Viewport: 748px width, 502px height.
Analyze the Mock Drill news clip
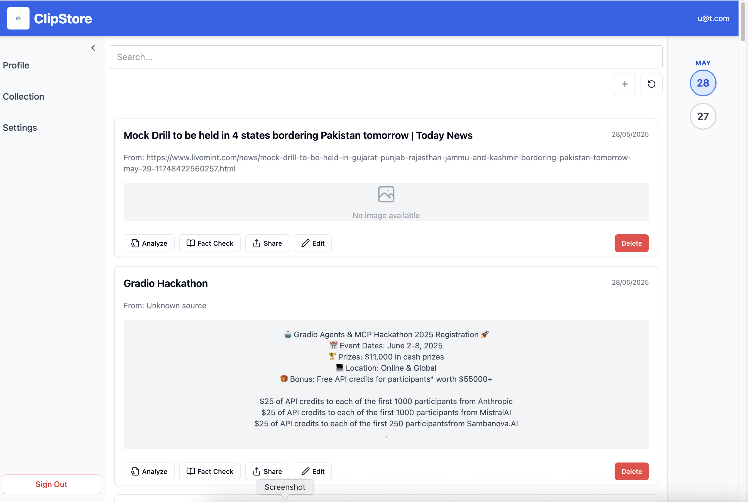tap(149, 243)
